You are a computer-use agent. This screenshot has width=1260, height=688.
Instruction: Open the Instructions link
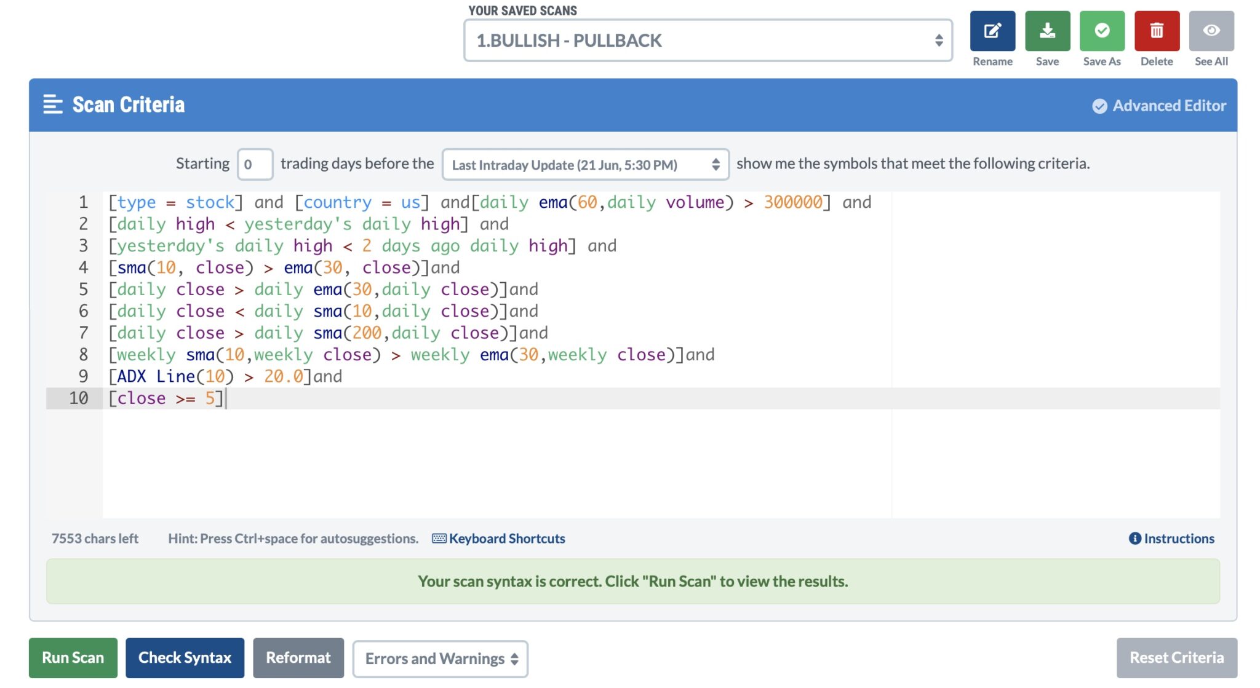(1179, 539)
